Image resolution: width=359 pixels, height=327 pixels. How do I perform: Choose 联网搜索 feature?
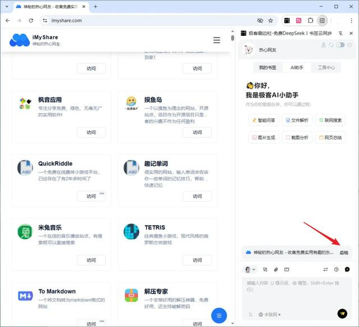point(330,120)
